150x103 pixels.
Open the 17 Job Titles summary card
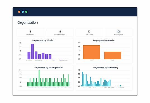89,32
